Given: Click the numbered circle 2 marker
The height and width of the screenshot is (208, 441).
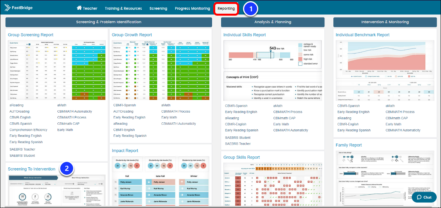Looking at the screenshot, I should click(67, 169).
